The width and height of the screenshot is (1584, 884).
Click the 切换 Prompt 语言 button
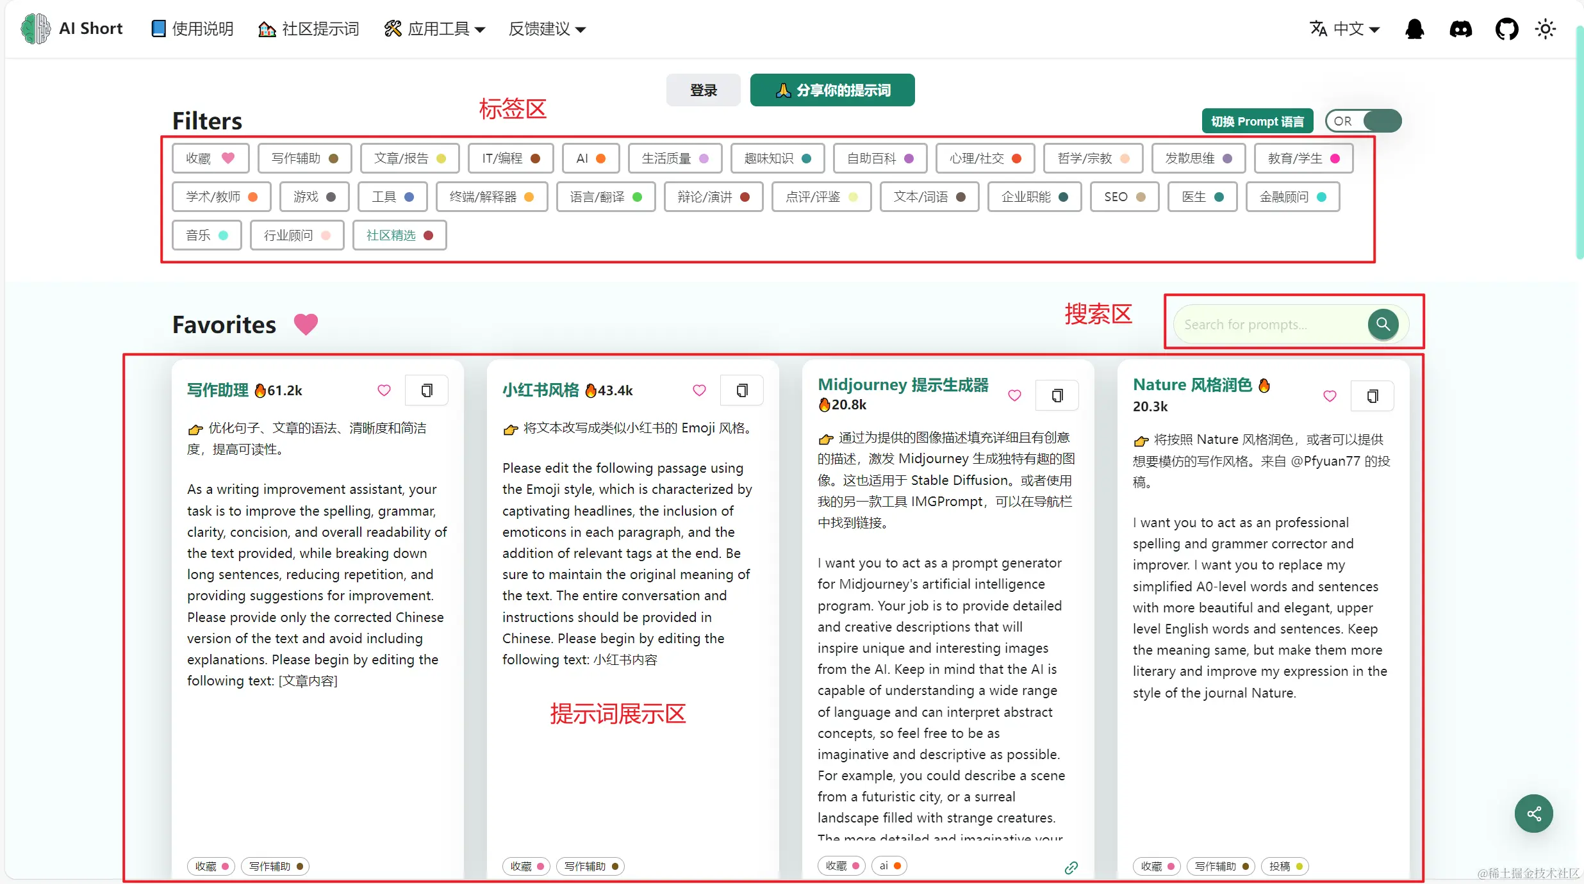[x=1257, y=121]
